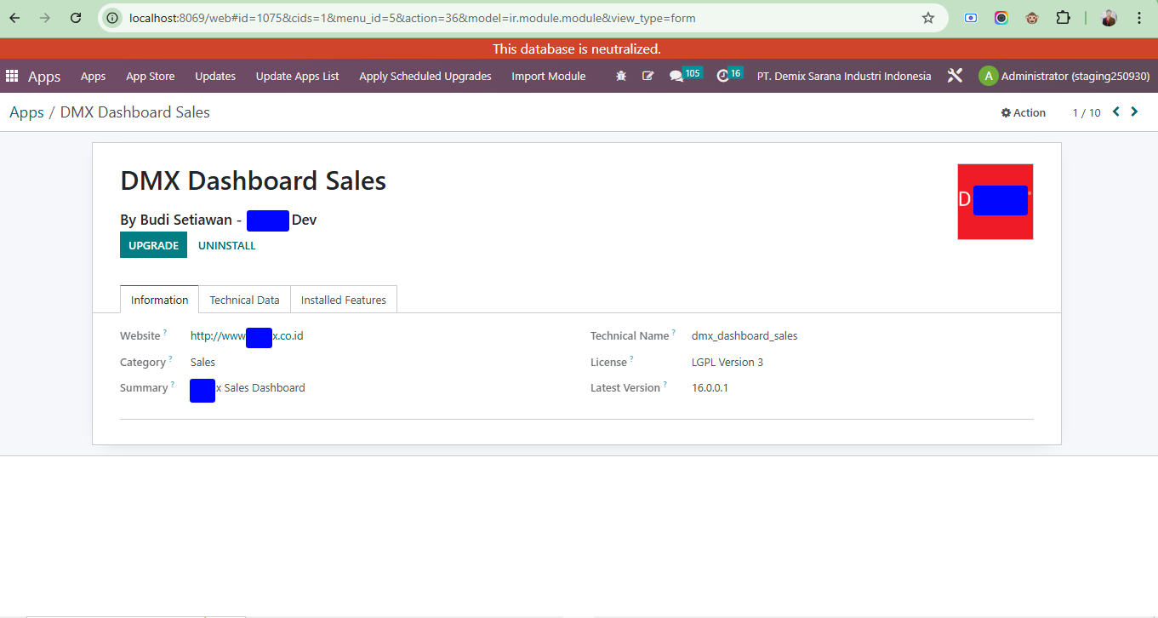
Task: Click the help mark next to Summary
Action: (173, 384)
